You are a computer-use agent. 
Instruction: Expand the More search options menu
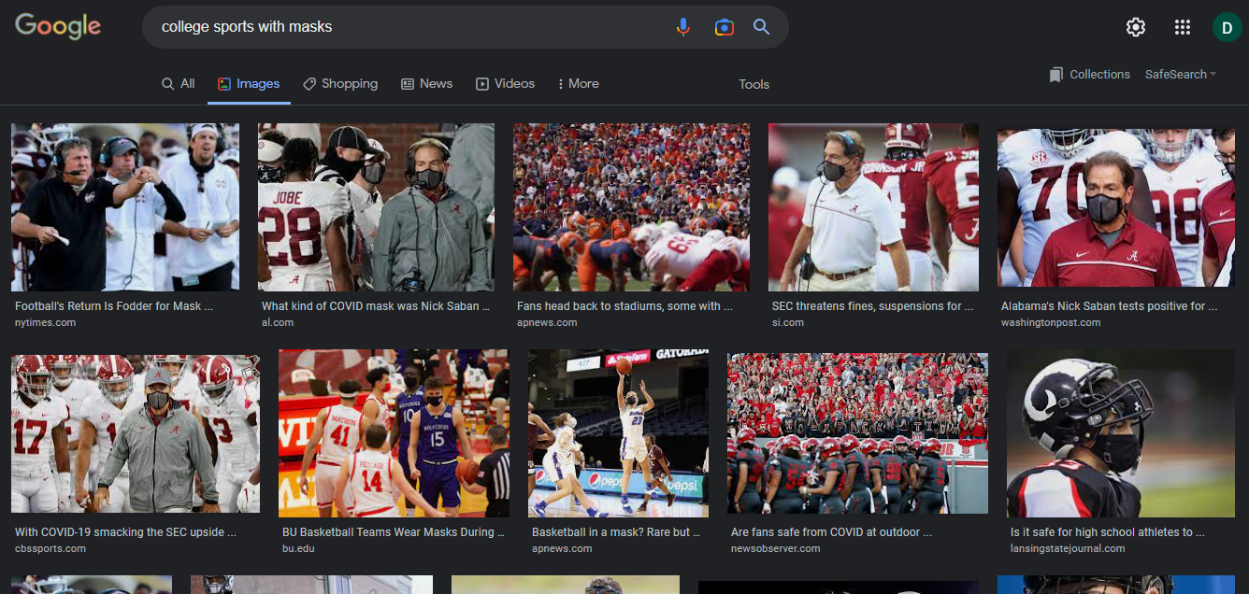click(x=578, y=84)
